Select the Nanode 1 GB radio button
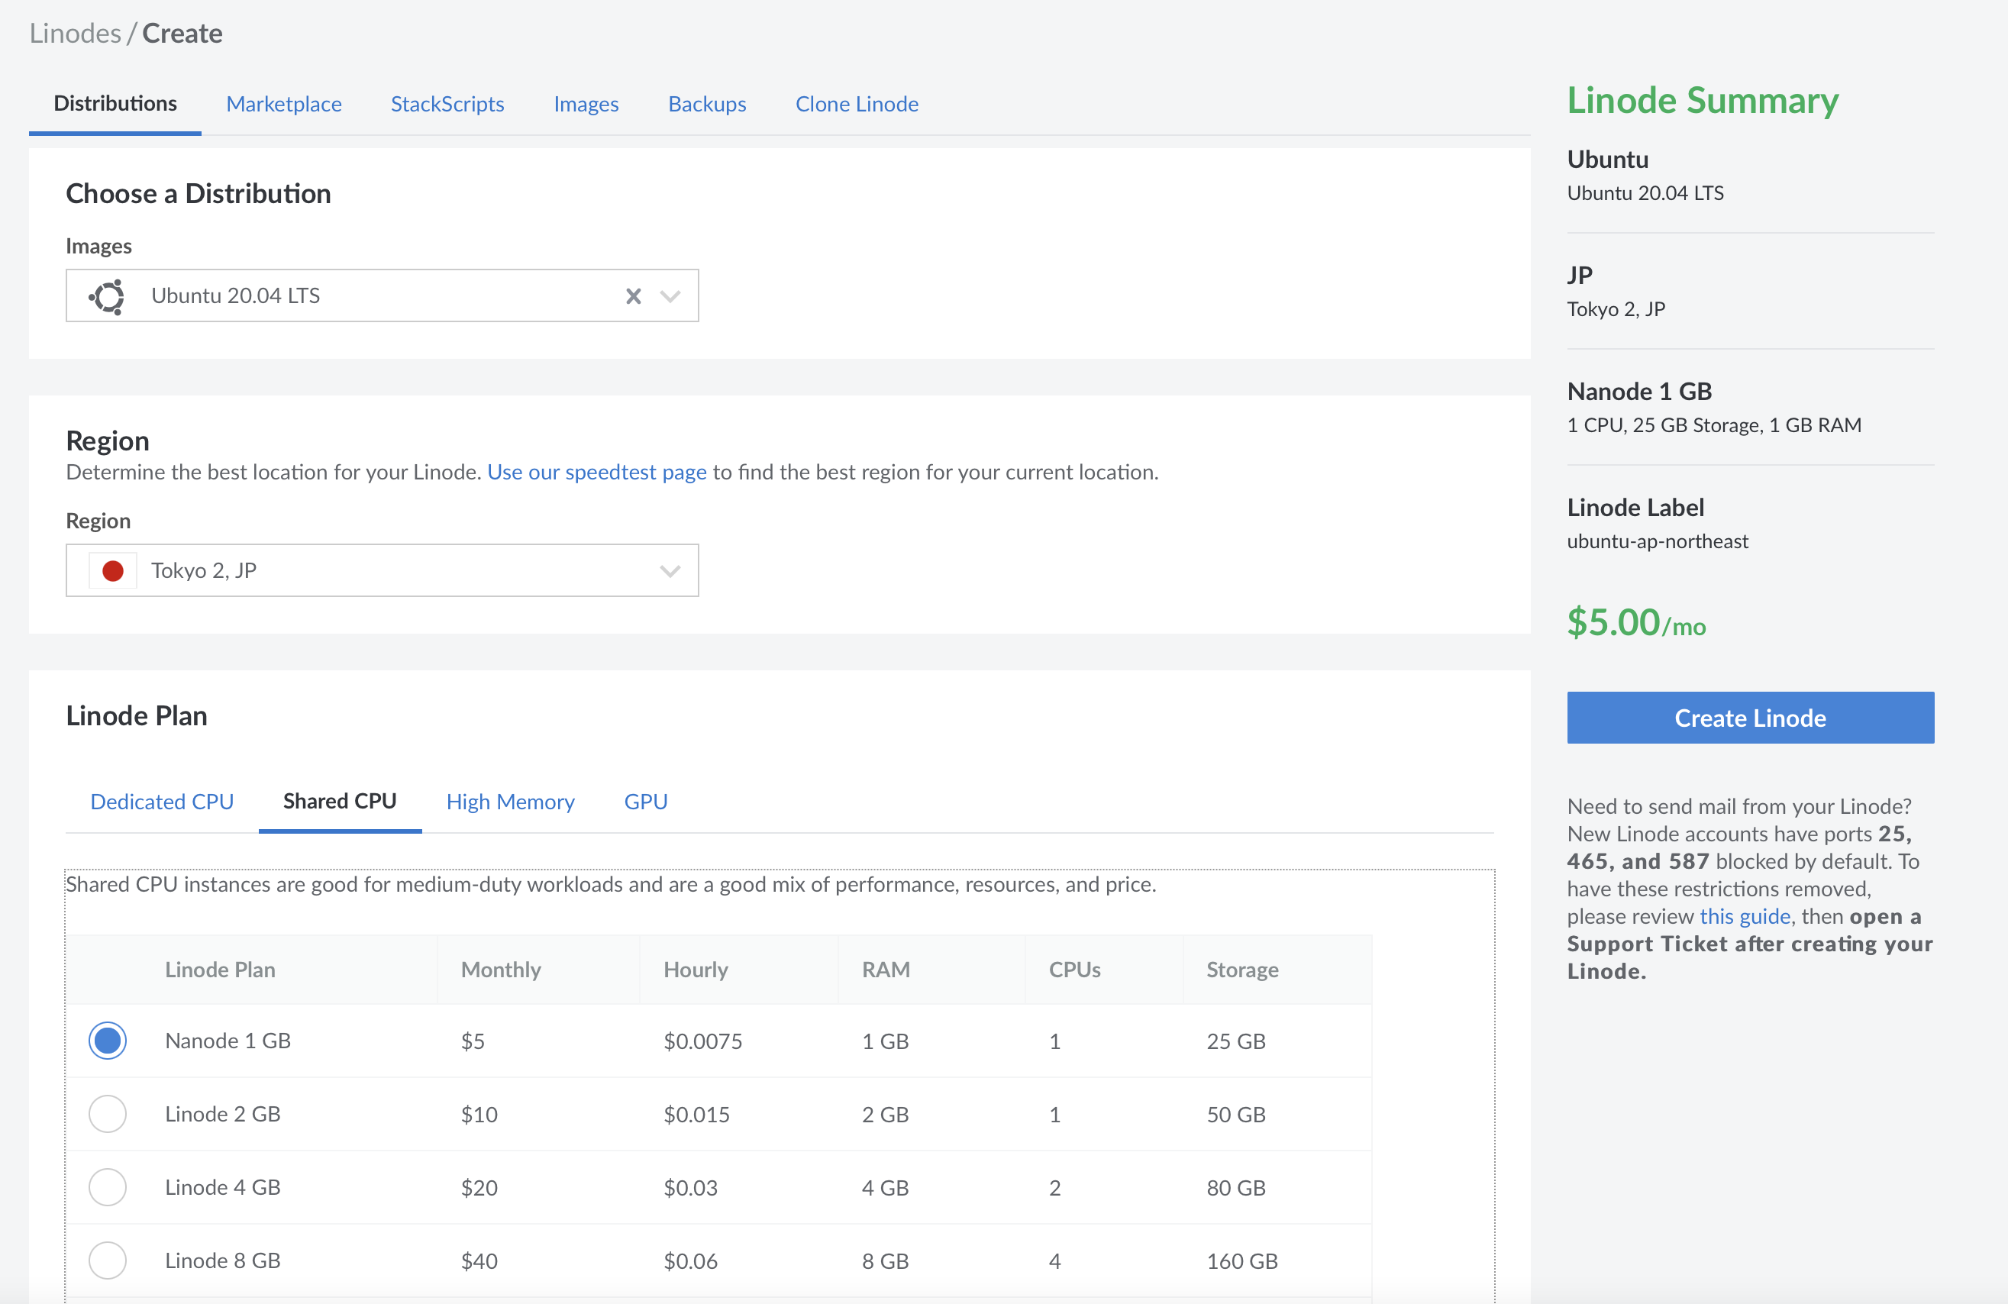The height and width of the screenshot is (1304, 2008). [108, 1040]
